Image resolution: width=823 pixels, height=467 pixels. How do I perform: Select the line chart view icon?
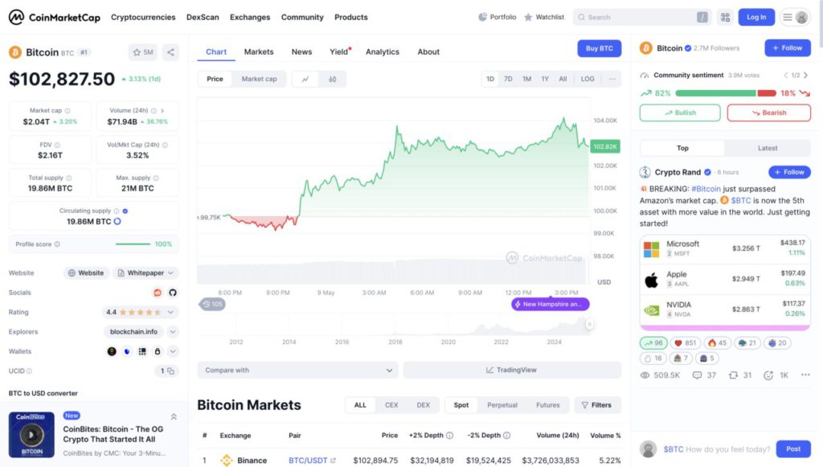(x=305, y=79)
